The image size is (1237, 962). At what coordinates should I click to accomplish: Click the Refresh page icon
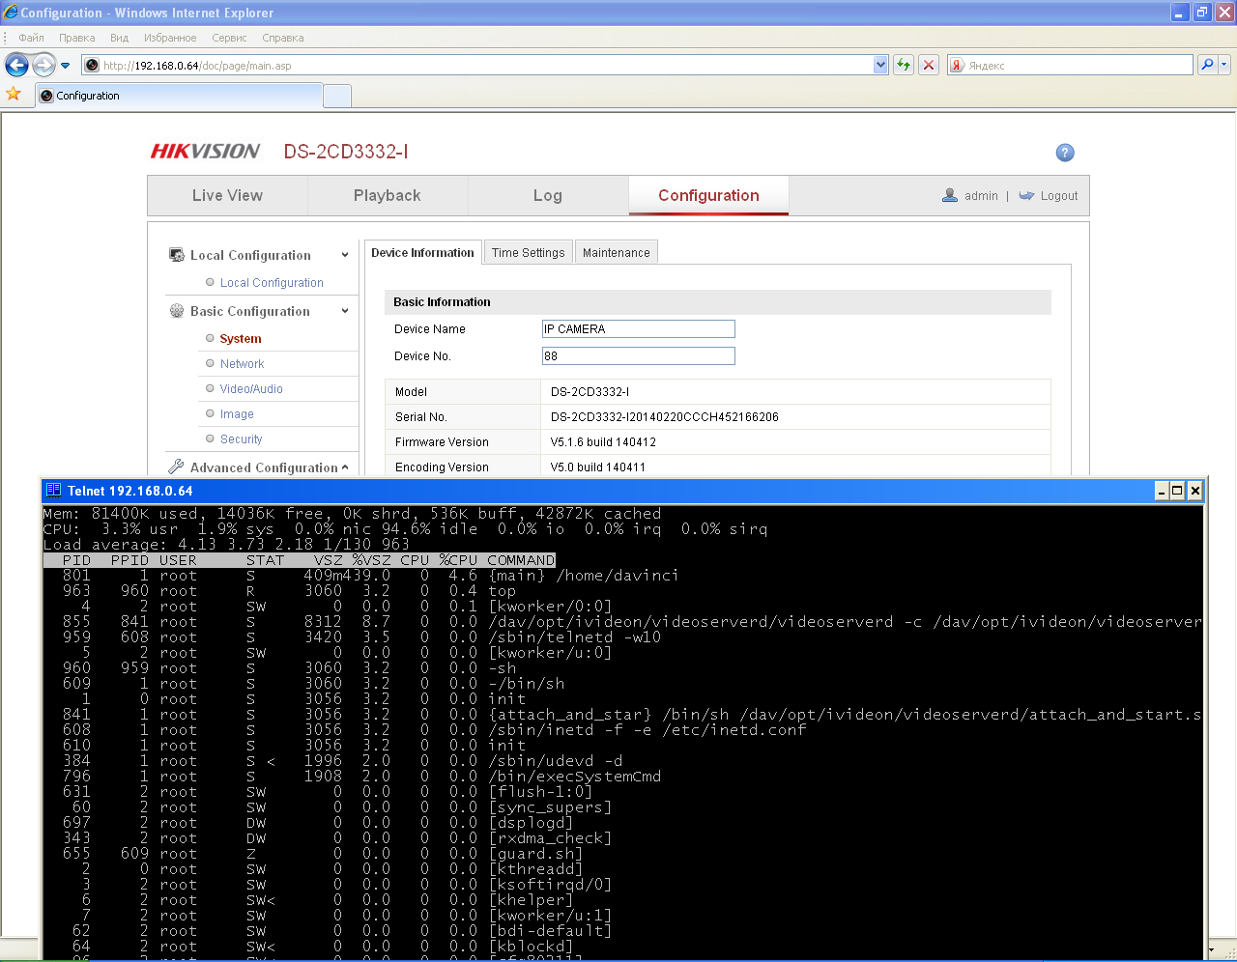(904, 65)
